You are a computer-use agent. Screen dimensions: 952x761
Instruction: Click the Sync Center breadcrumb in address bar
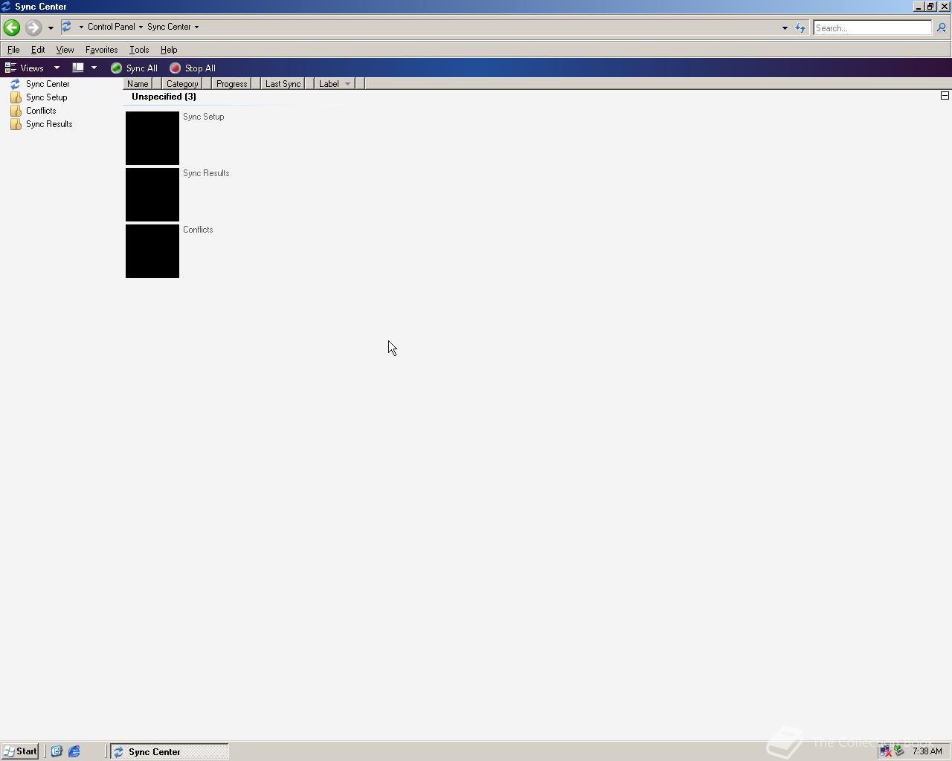tap(169, 27)
